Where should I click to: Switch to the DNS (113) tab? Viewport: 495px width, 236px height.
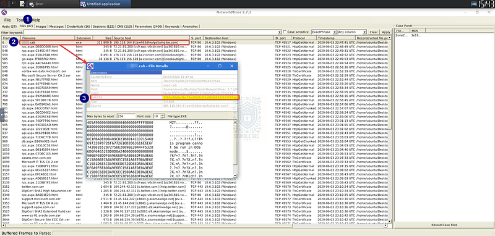pyautogui.click(x=124, y=27)
